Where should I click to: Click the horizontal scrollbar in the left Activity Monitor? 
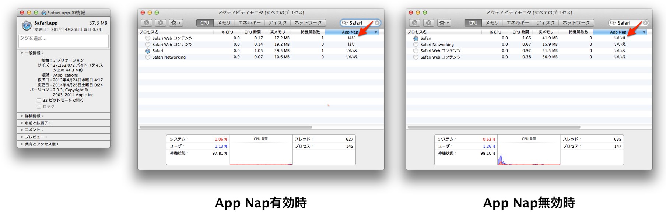[x=226, y=127]
